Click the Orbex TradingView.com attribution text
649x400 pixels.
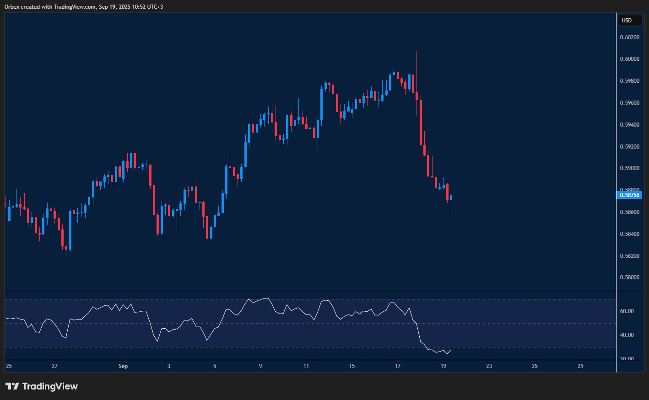(84, 6)
